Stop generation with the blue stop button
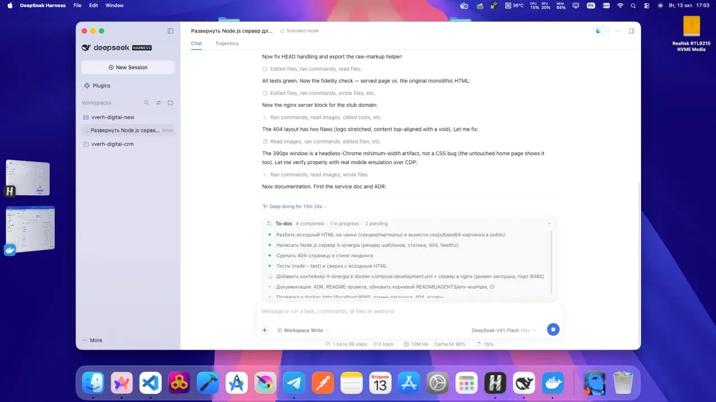Screen dimensions: 716x402 [x=553, y=329]
